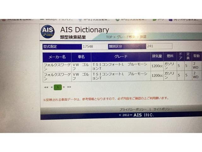The height and width of the screenshot is (152, 202).
Task: Click the 類別区分 label
Action: [x=127, y=46]
